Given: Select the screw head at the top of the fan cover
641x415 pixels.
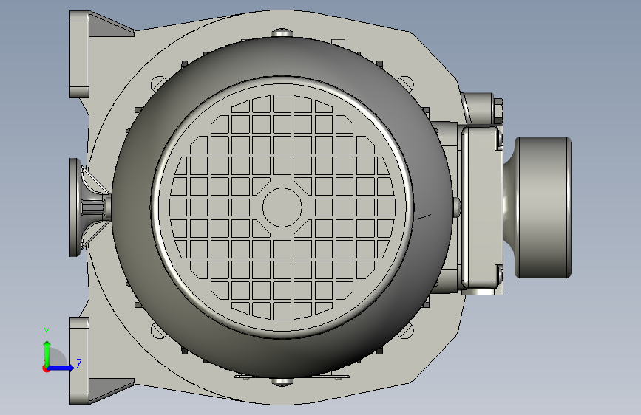Looking at the screenshot, I should 282,32.
